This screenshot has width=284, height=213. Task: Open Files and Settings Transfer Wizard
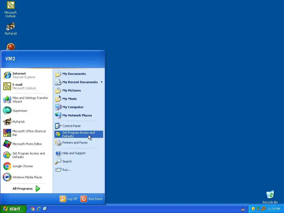pyautogui.click(x=26, y=100)
